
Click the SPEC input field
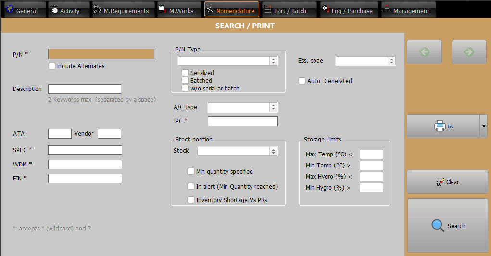pos(85,150)
